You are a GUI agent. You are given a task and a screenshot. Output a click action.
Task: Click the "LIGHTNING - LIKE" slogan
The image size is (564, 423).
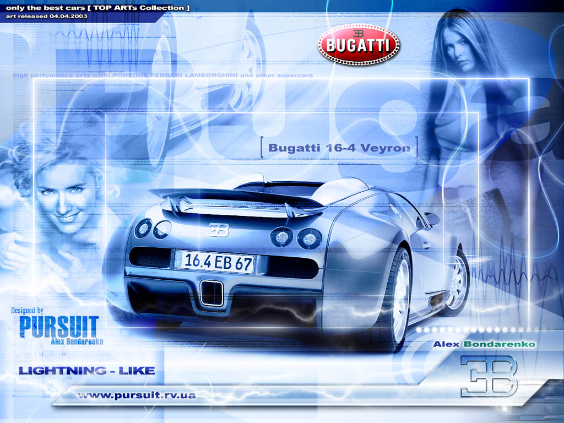click(86, 371)
